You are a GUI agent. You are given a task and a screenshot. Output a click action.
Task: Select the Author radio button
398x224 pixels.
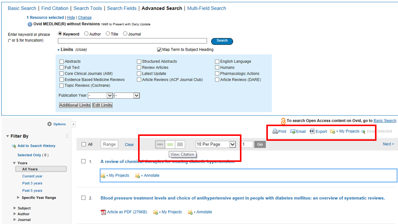click(86, 34)
